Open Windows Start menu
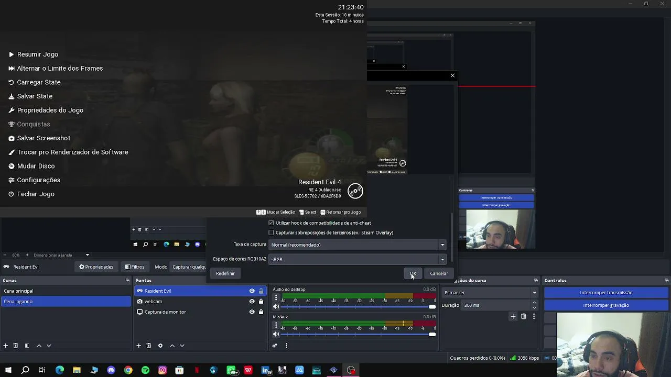The image size is (671, 377). pos(8,370)
